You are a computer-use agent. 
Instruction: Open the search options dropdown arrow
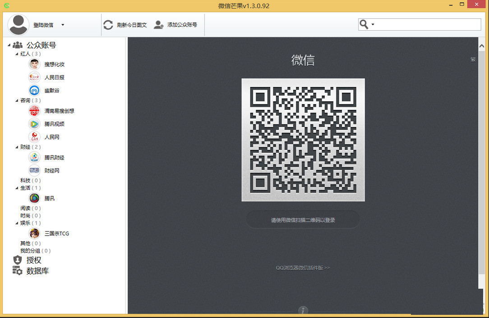coord(373,24)
